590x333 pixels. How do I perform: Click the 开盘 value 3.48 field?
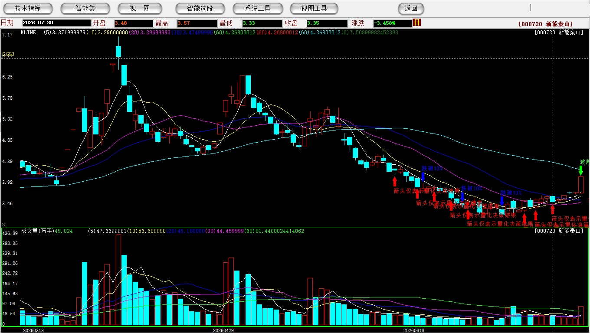(x=134, y=23)
